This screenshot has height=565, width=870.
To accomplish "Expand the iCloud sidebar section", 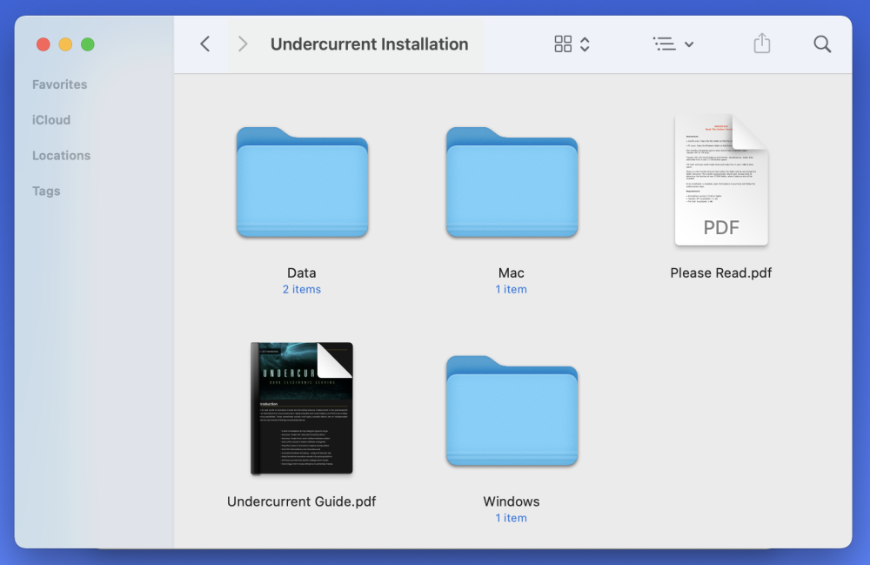I will 51,120.
